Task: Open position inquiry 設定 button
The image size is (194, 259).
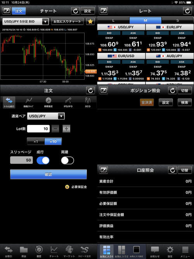Action: click(166, 102)
